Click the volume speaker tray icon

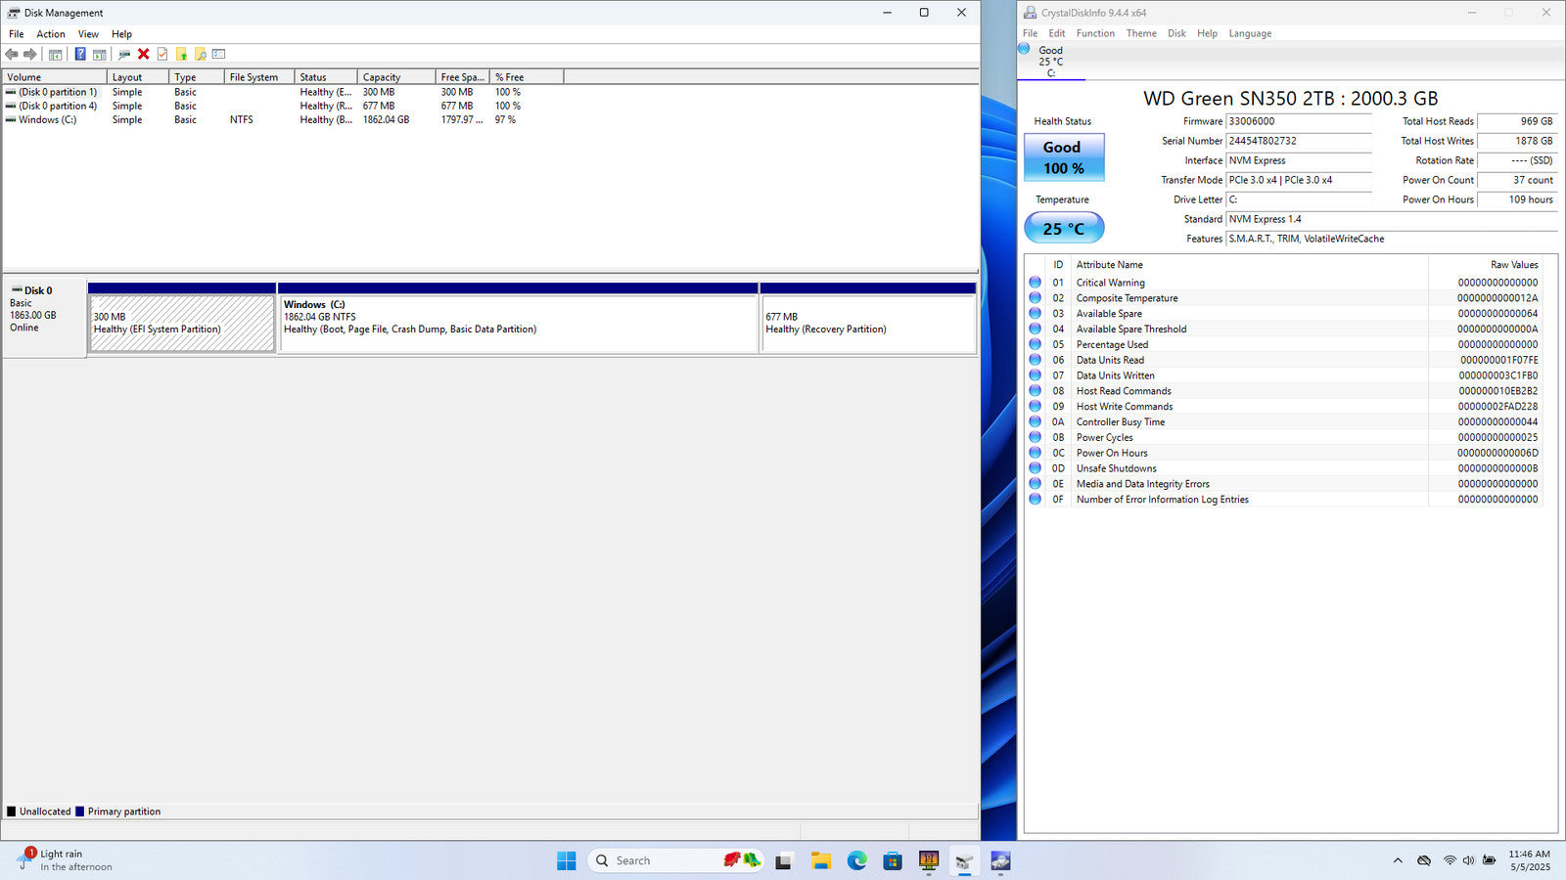1468,860
